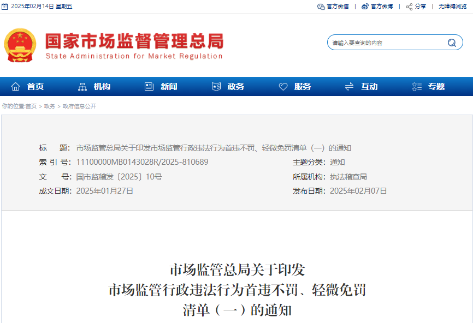The height and width of the screenshot is (323, 473).
Task: Click the share icon
Action: click(x=409, y=7)
